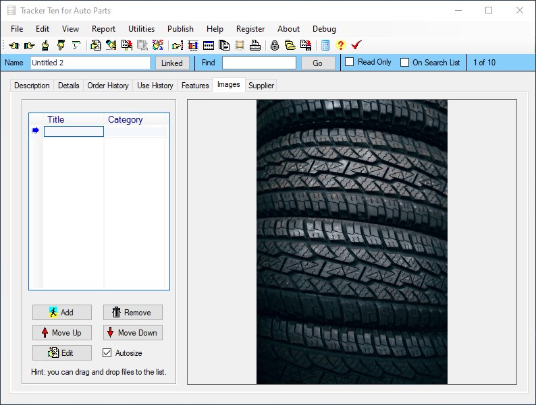Switch to the Order History tab
The image size is (536, 405).
108,86
